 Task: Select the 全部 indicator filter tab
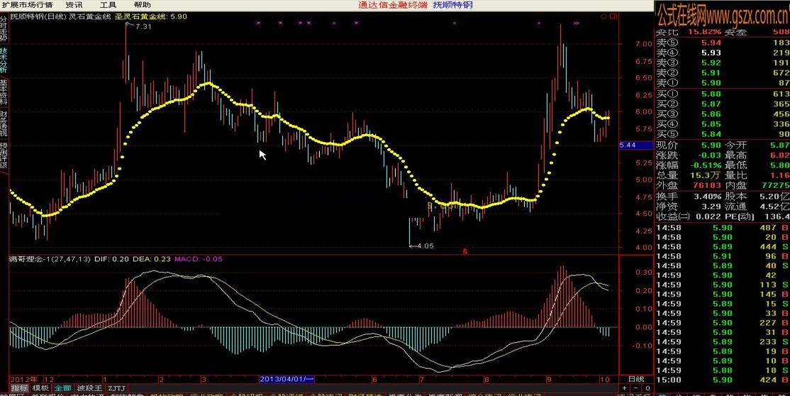(63, 388)
